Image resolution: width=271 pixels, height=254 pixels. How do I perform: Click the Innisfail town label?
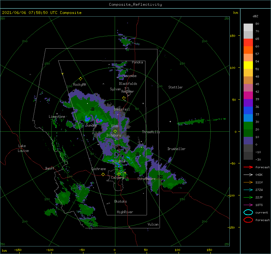[x=122, y=109]
